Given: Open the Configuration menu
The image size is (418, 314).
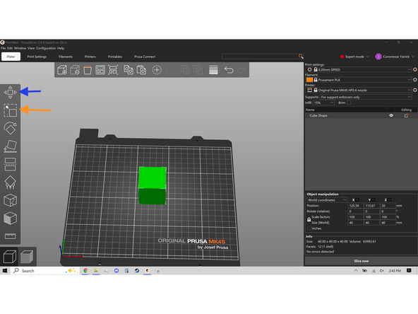Looking at the screenshot, I should (x=46, y=48).
